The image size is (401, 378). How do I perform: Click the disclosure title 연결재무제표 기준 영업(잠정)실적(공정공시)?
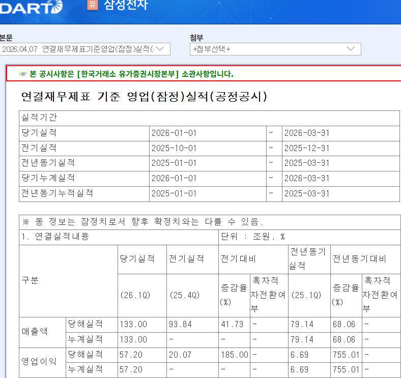(144, 97)
